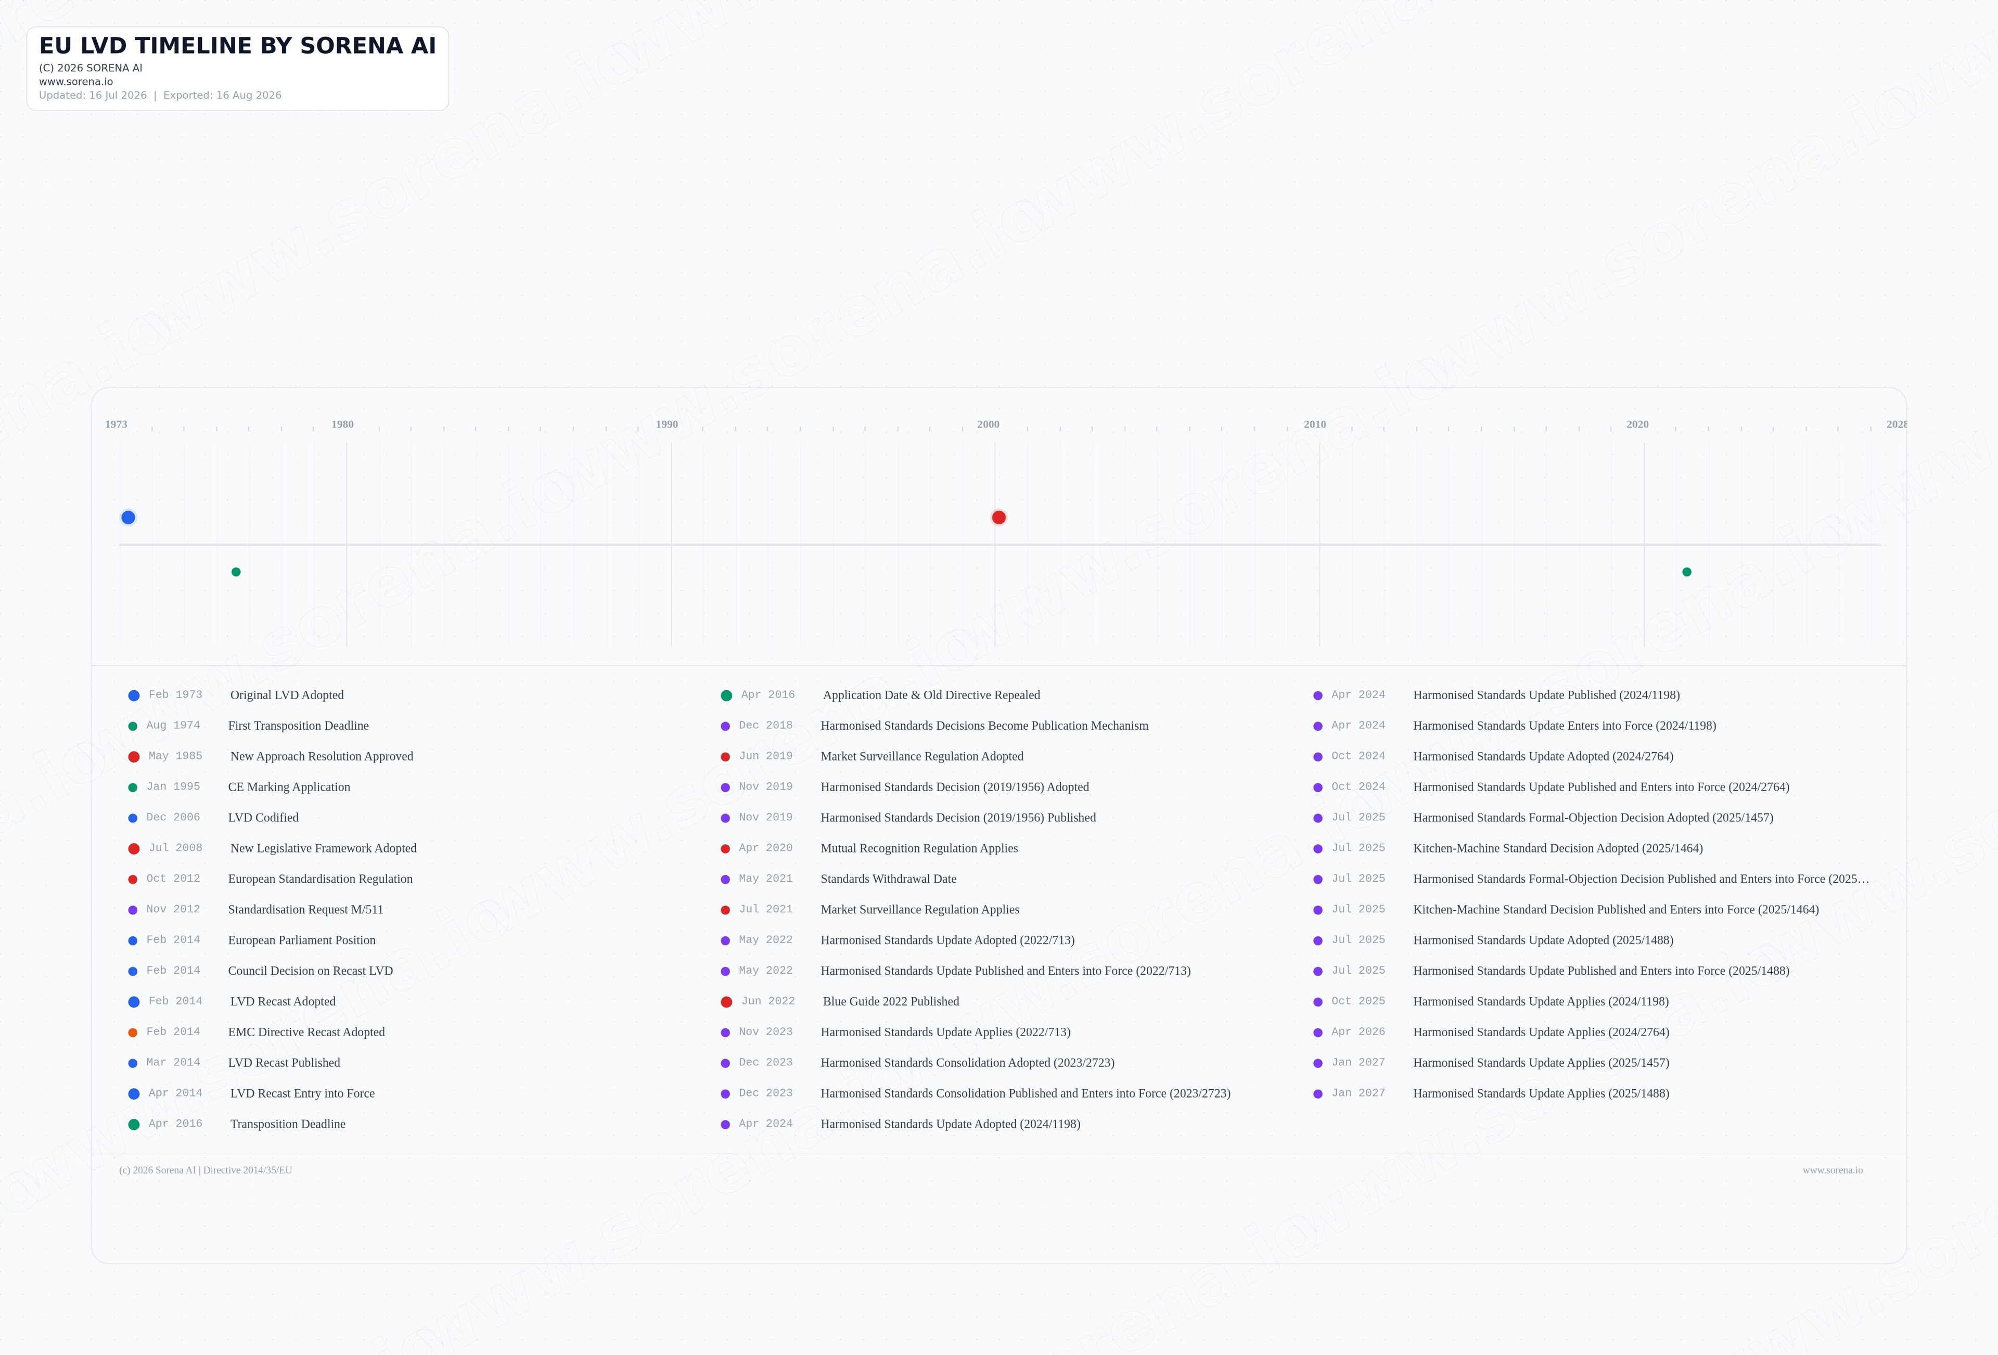Select the "EMC Directive Recast Adopted" entry
The image size is (1998, 1355).
(x=306, y=1033)
